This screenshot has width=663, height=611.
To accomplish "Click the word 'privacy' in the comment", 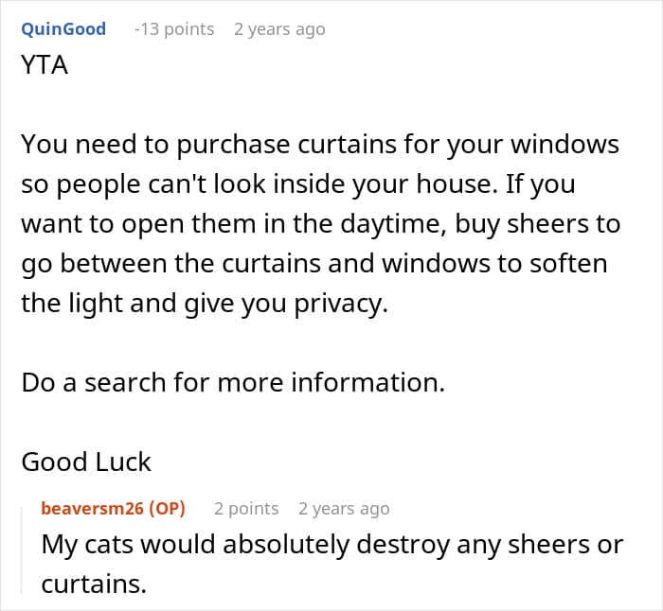I will click(341, 305).
